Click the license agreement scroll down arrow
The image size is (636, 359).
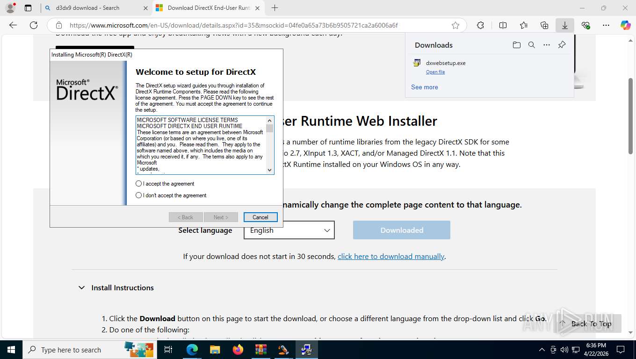click(270, 170)
